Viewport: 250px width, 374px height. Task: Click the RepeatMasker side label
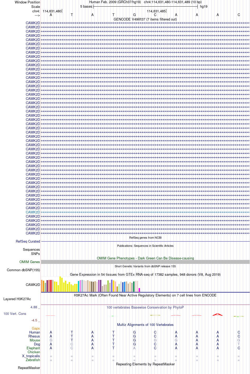point(29,368)
